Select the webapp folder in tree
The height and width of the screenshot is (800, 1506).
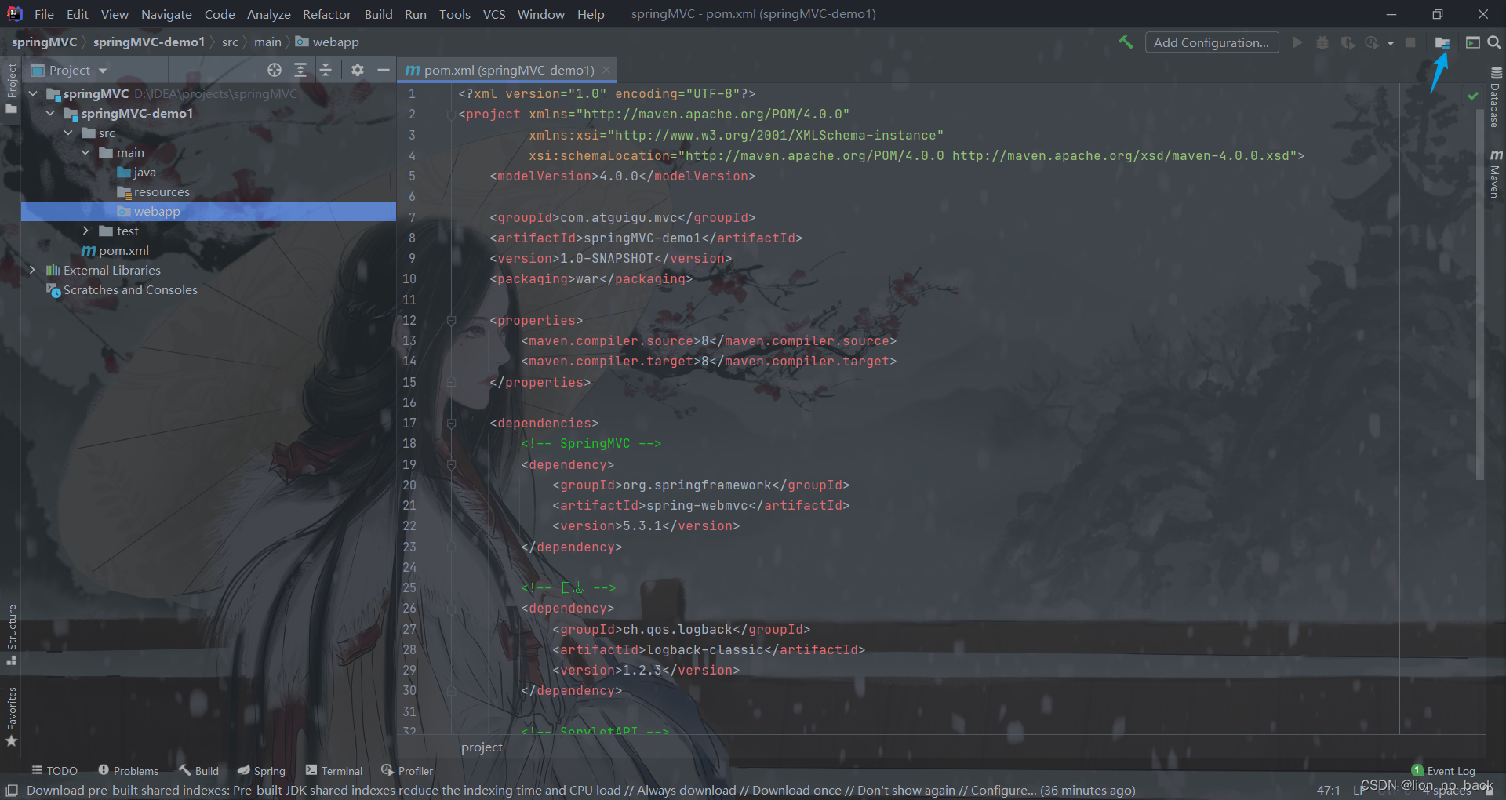(209, 211)
